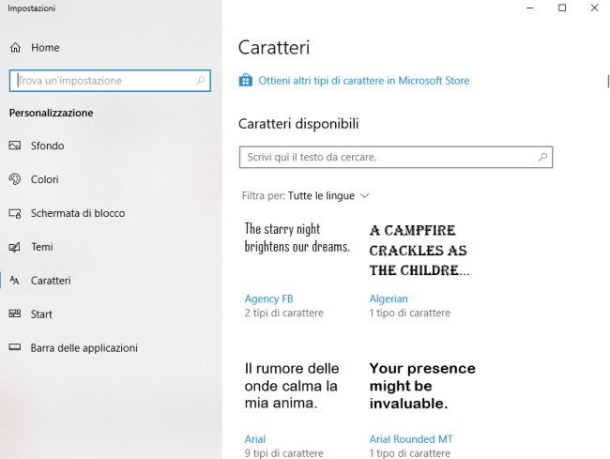Click the Colori palette icon
Image resolution: width=610 pixels, height=459 pixels.
(15, 179)
